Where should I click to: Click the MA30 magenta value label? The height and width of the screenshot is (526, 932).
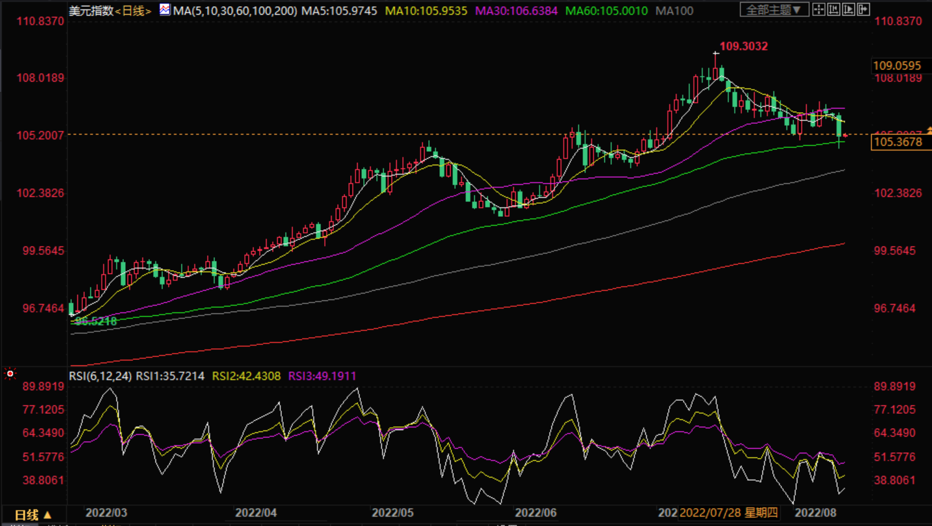coord(516,11)
